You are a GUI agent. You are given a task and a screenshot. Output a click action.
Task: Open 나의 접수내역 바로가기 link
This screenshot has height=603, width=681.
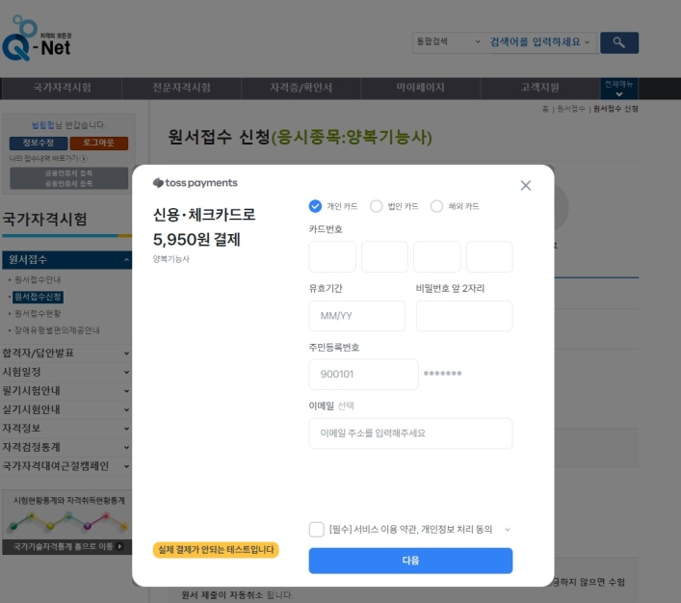[x=48, y=159]
